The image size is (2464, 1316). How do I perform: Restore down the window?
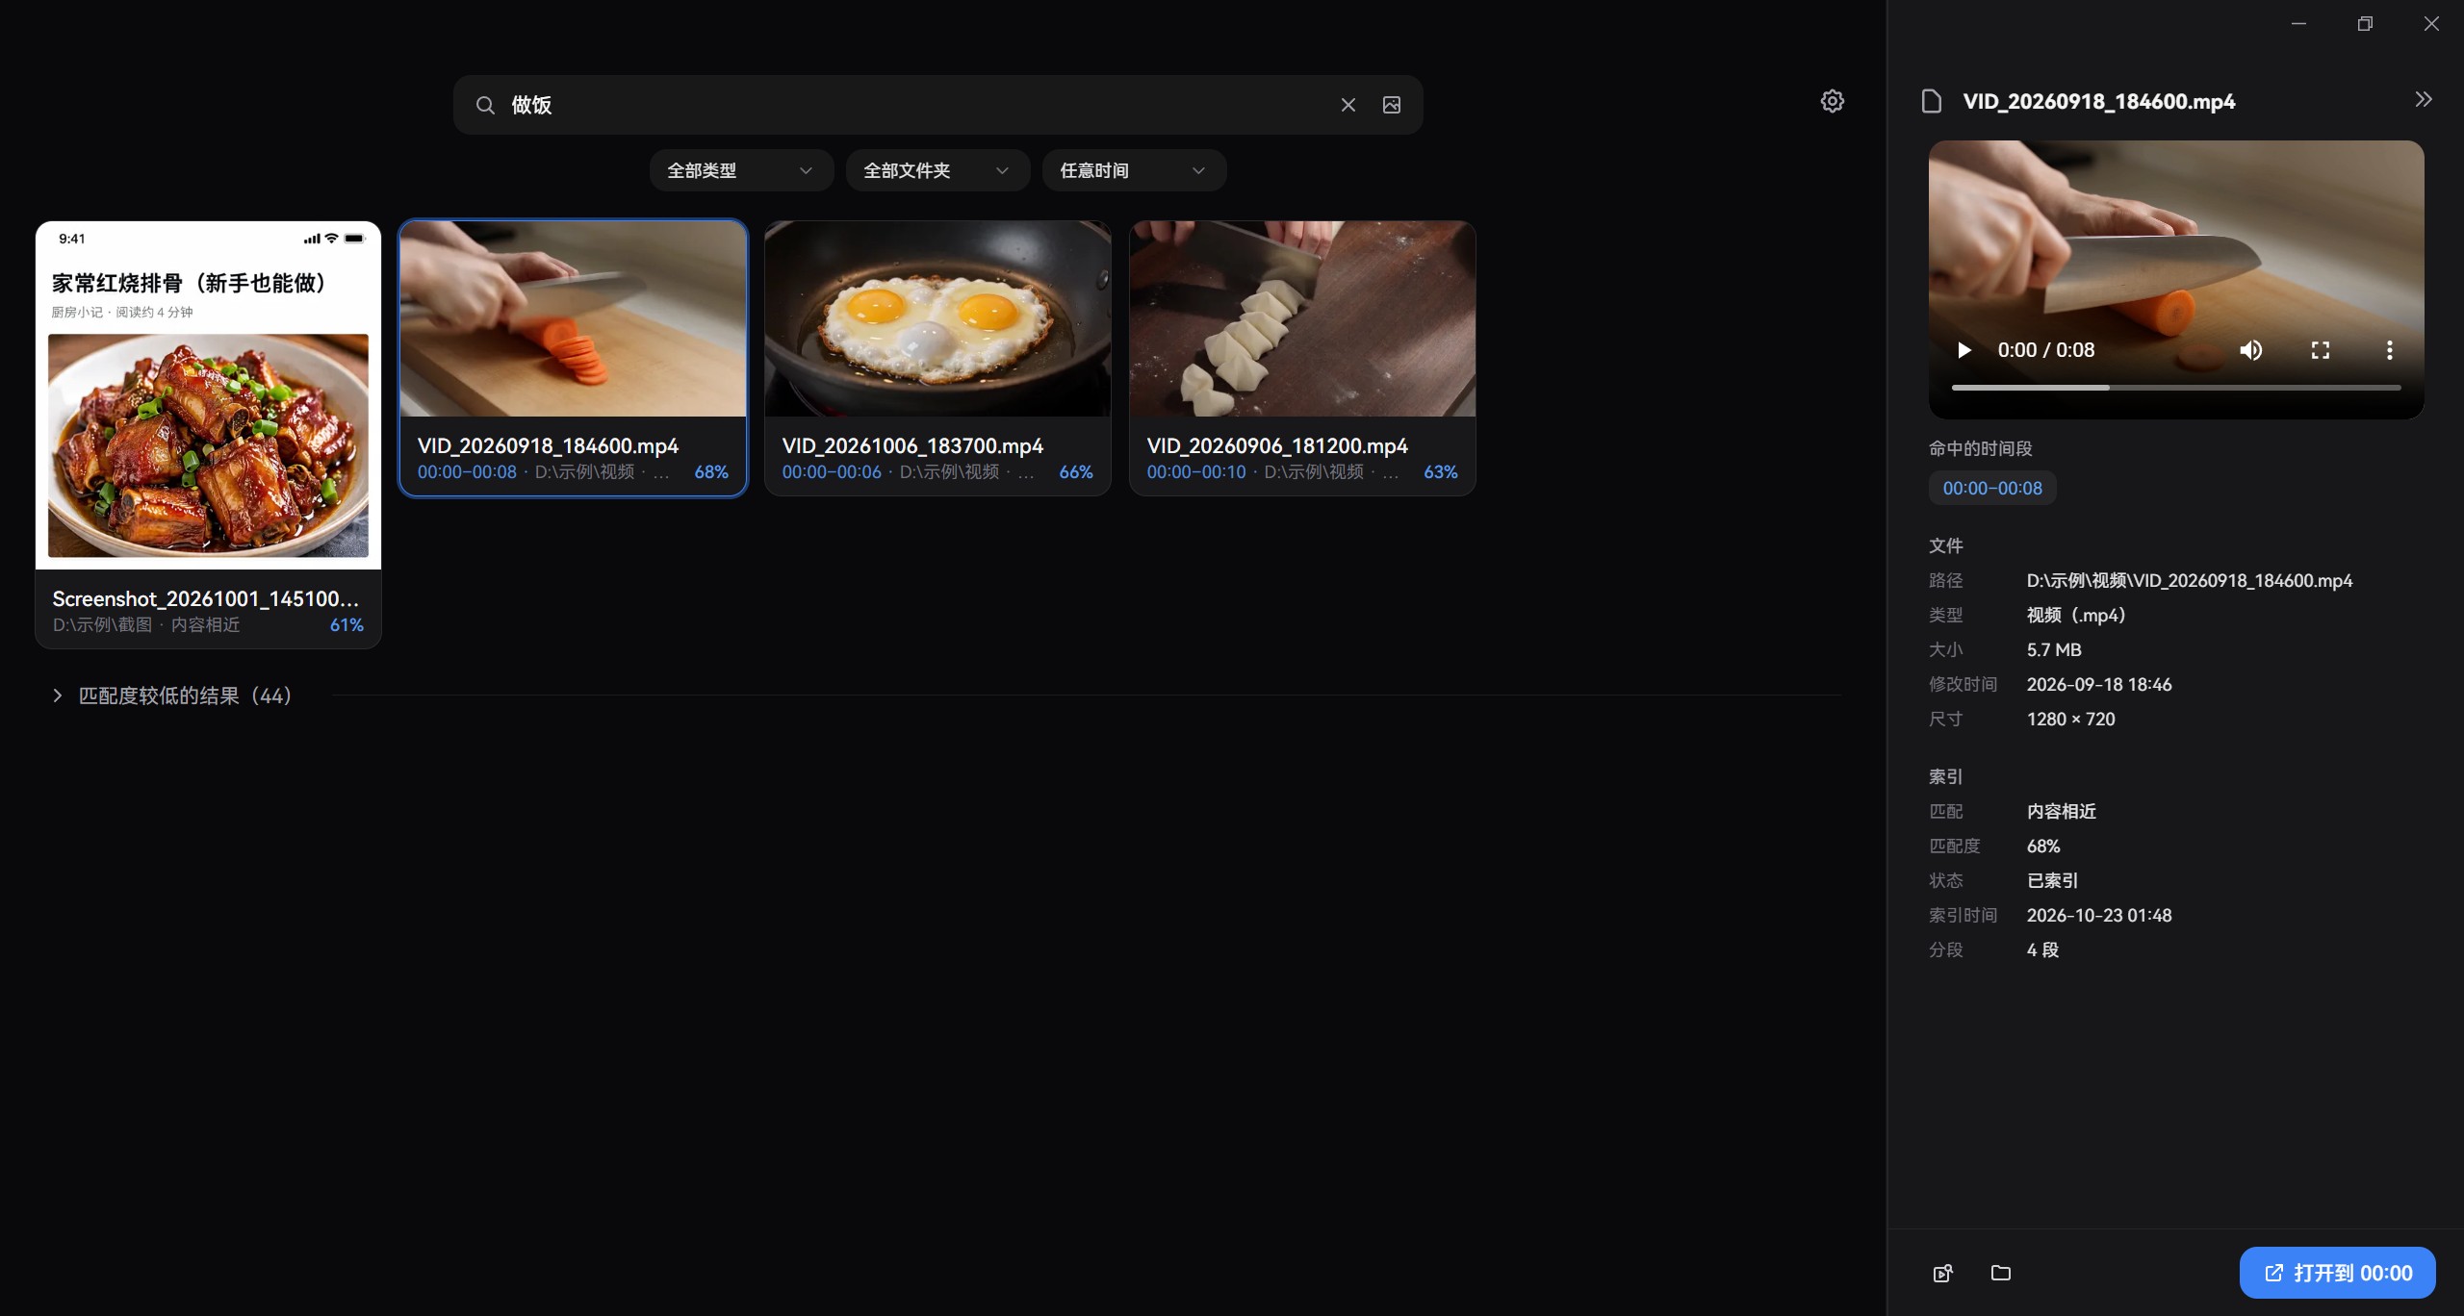(2365, 24)
